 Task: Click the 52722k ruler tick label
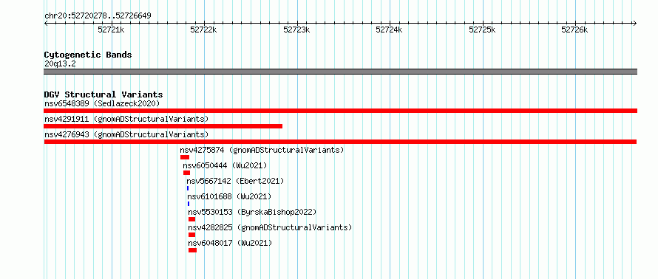point(203,30)
